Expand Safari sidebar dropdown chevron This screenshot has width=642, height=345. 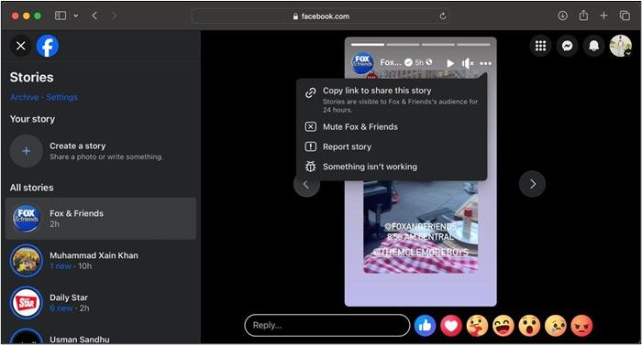[76, 16]
